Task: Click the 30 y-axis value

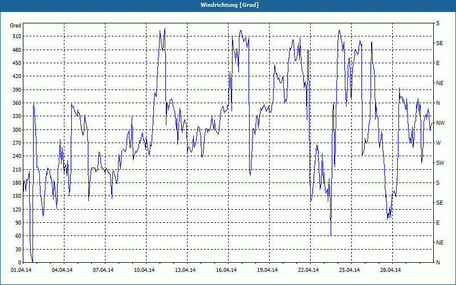Action: click(18, 249)
